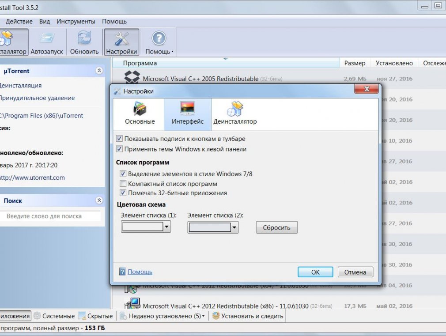Image resolution: width=446 pixels, height=336 pixels.
Task: Open the Помощь link in settings dialog
Action: [140, 272]
